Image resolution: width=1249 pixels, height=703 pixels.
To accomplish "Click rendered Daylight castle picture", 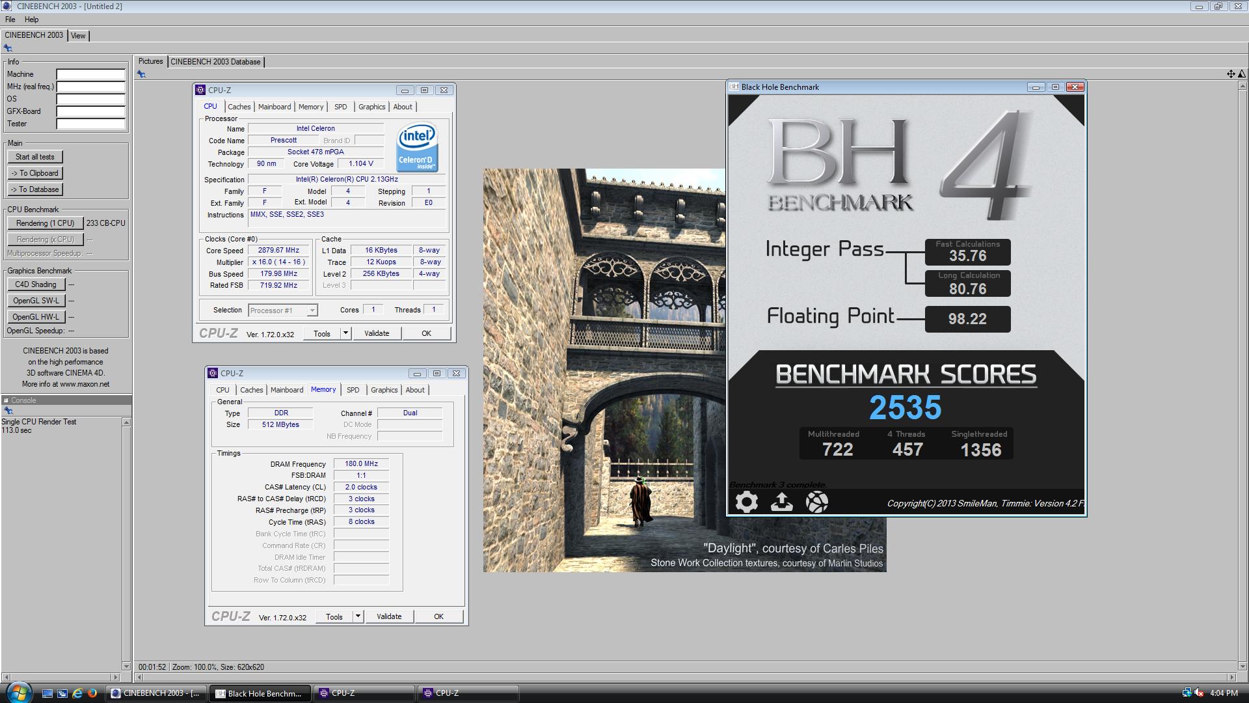I will tap(604, 371).
